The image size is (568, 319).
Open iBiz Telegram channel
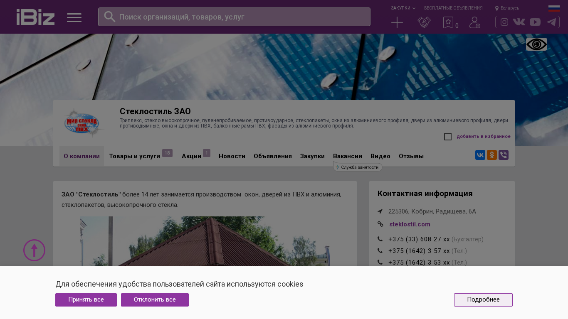tap(551, 22)
